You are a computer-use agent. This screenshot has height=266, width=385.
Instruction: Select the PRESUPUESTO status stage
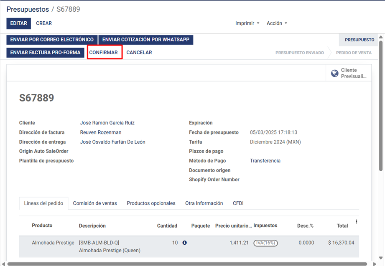(x=360, y=40)
